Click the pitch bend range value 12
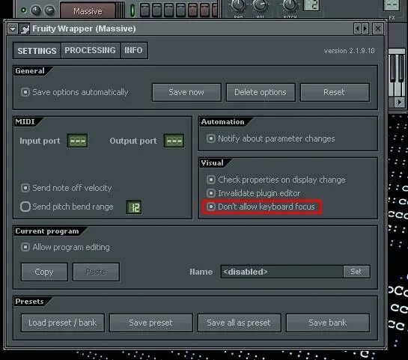Viewport: 408px width, 360px height. [x=134, y=207]
